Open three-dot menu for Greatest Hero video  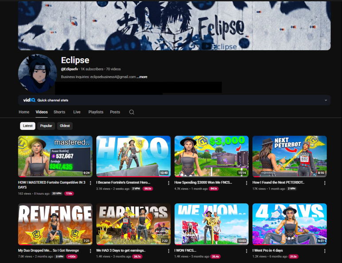tap(169, 183)
